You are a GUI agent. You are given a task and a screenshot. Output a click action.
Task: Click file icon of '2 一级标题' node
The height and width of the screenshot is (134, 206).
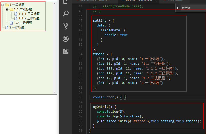[7, 27]
